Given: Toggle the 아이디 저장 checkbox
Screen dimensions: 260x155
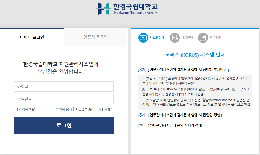Looking at the screenshot, I should coord(16,109).
